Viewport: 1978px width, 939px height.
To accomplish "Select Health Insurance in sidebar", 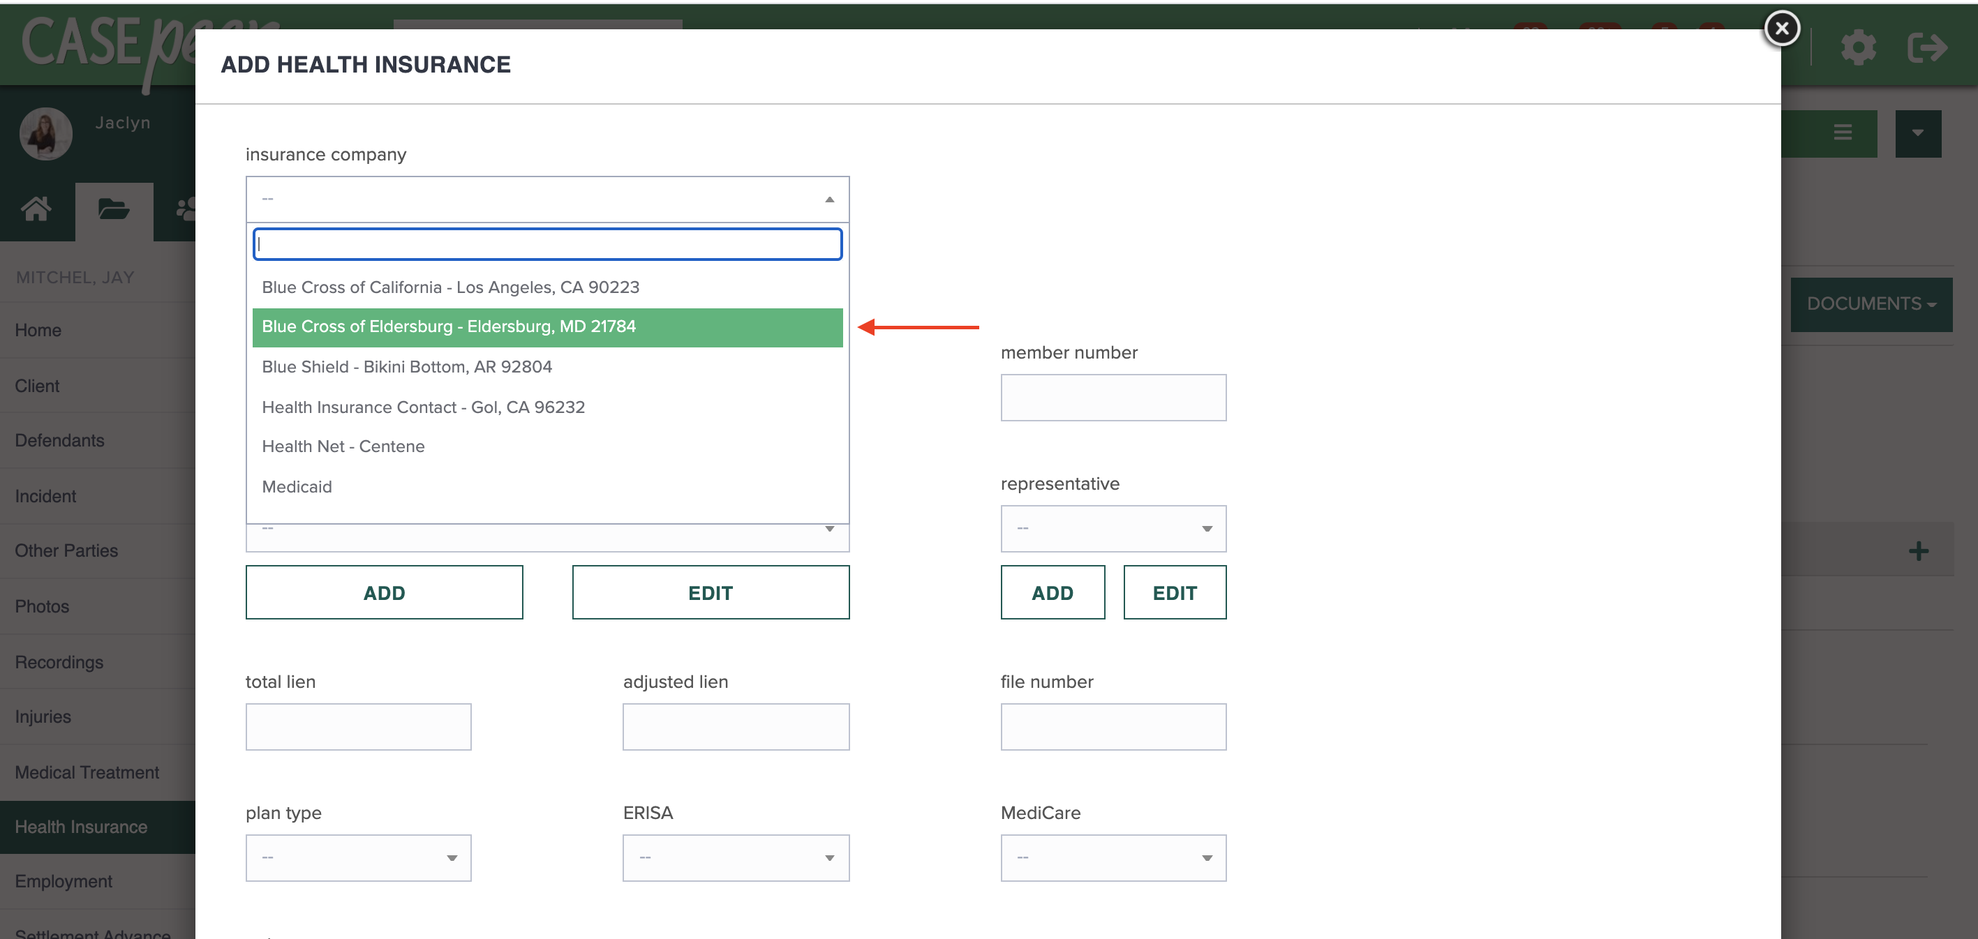I will point(98,827).
